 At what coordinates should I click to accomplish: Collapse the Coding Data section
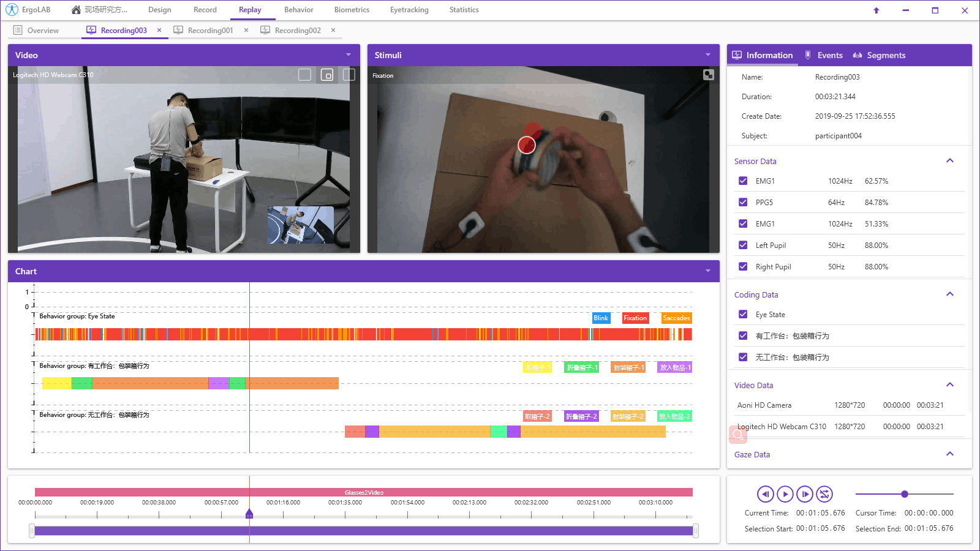(950, 294)
